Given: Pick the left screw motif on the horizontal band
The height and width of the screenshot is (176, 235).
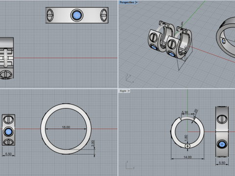Looking at the screenshot, I should 50,15.
